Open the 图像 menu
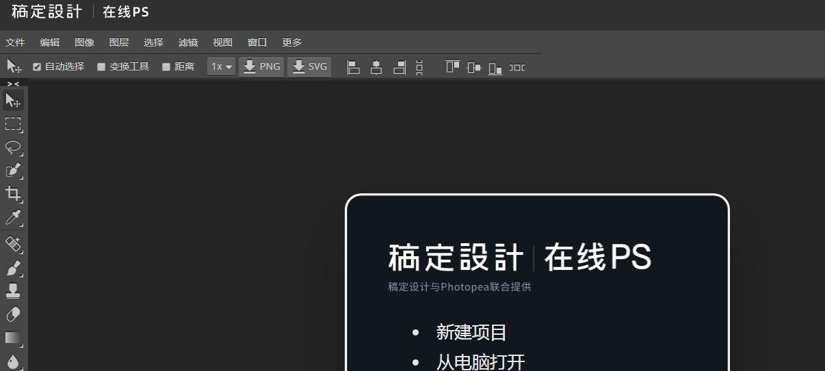Image resolution: width=825 pixels, height=371 pixels. click(x=84, y=42)
